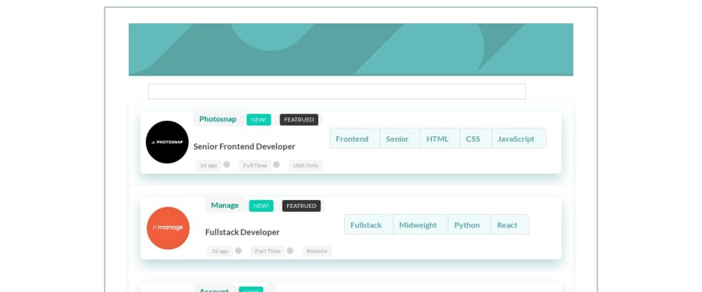
Task: Click 'Part Time' label on Manage card
Action: point(268,252)
